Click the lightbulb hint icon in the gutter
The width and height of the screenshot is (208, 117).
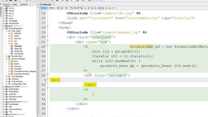pos(45,80)
